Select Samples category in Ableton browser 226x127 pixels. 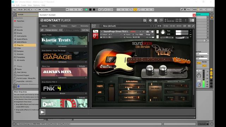pos(20,51)
